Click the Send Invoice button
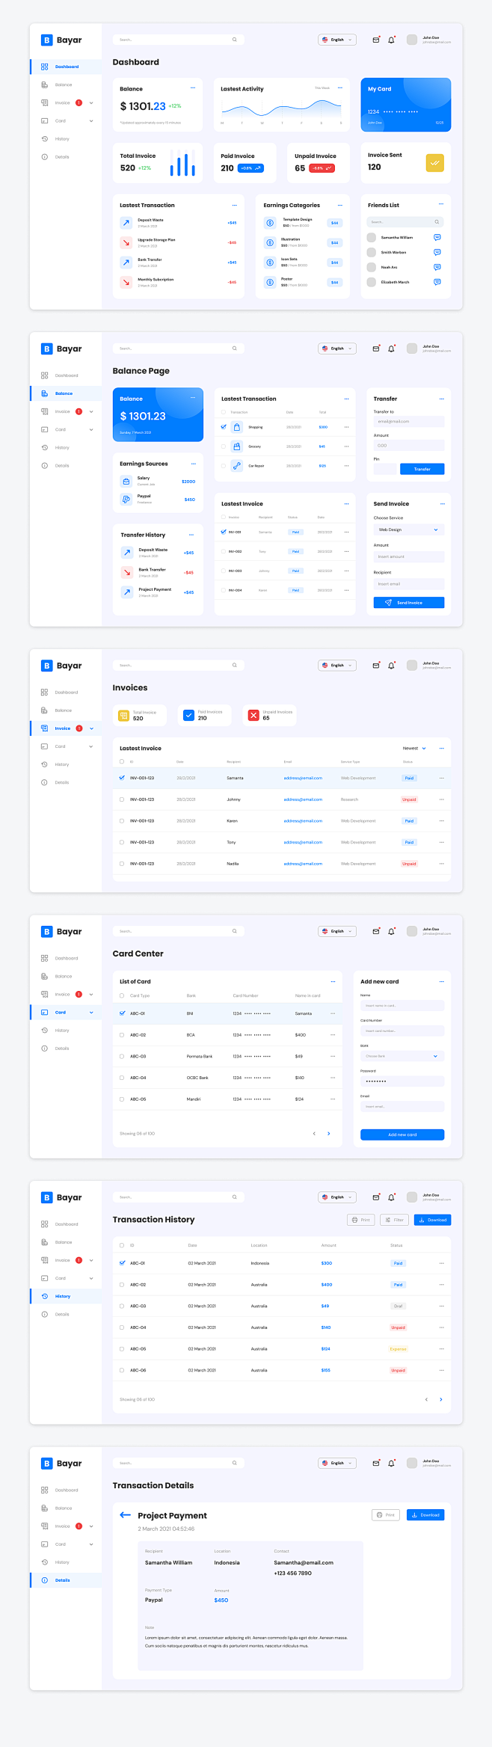 [409, 602]
